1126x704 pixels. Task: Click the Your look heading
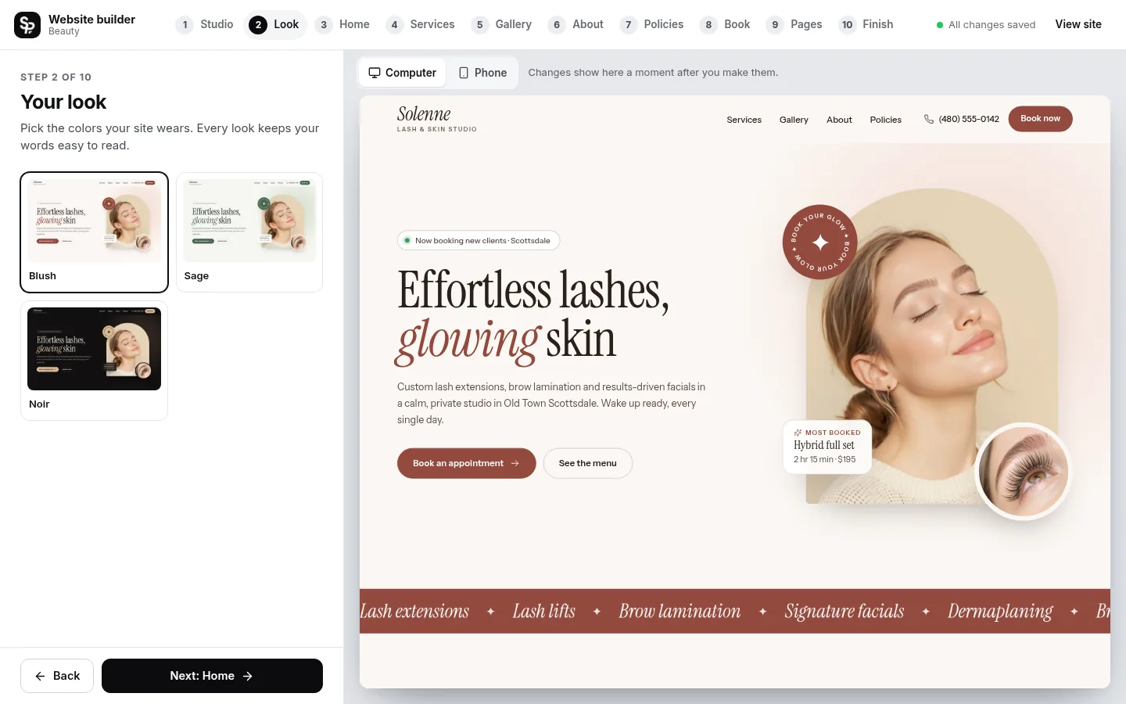(x=63, y=102)
